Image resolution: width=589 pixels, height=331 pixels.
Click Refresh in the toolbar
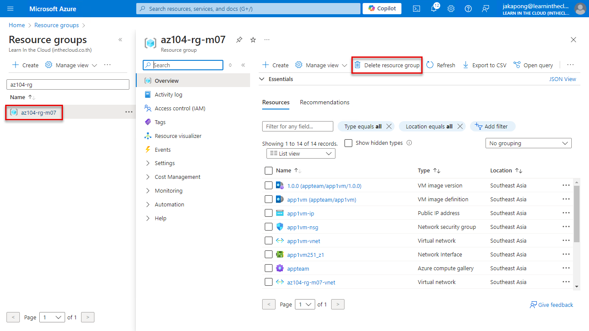click(x=441, y=65)
